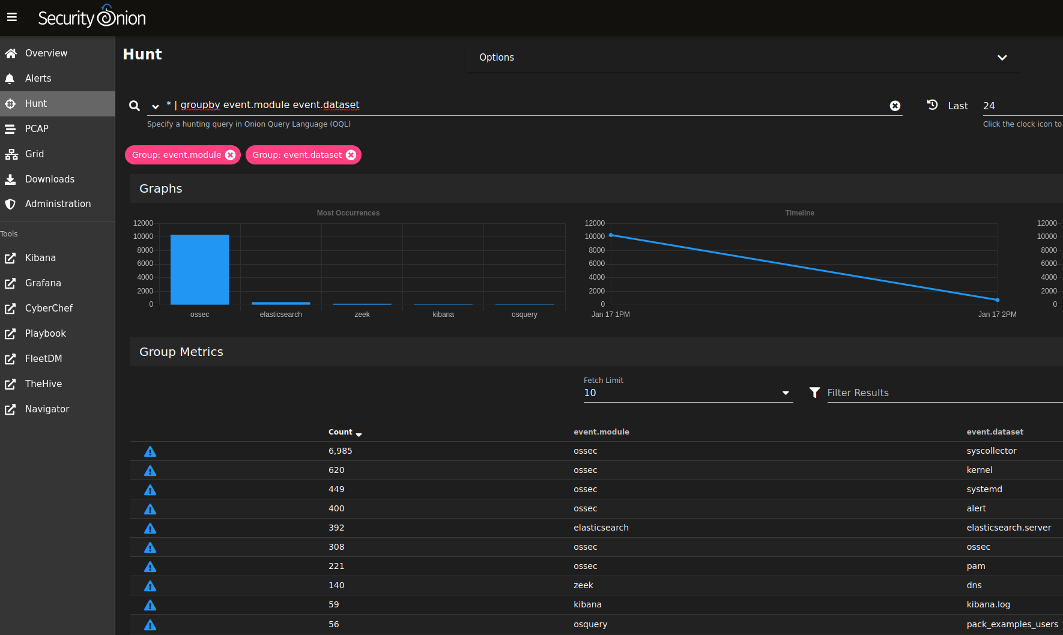Viewport: 1063px width, 635px height.
Task: Click the PCAP icon in sidebar
Action: [x=10, y=129]
